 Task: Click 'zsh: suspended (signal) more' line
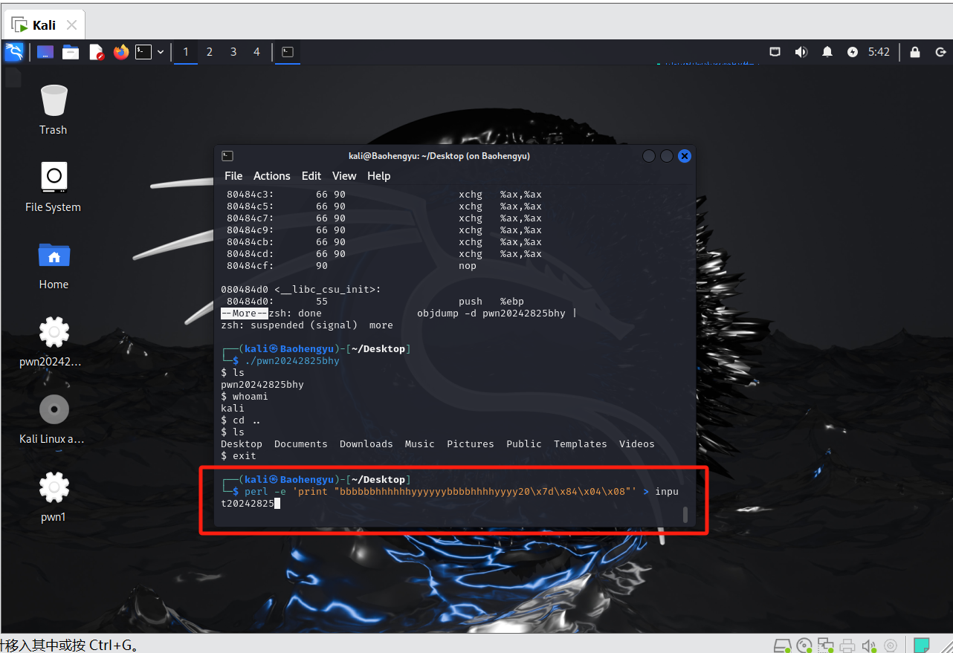[x=307, y=325]
